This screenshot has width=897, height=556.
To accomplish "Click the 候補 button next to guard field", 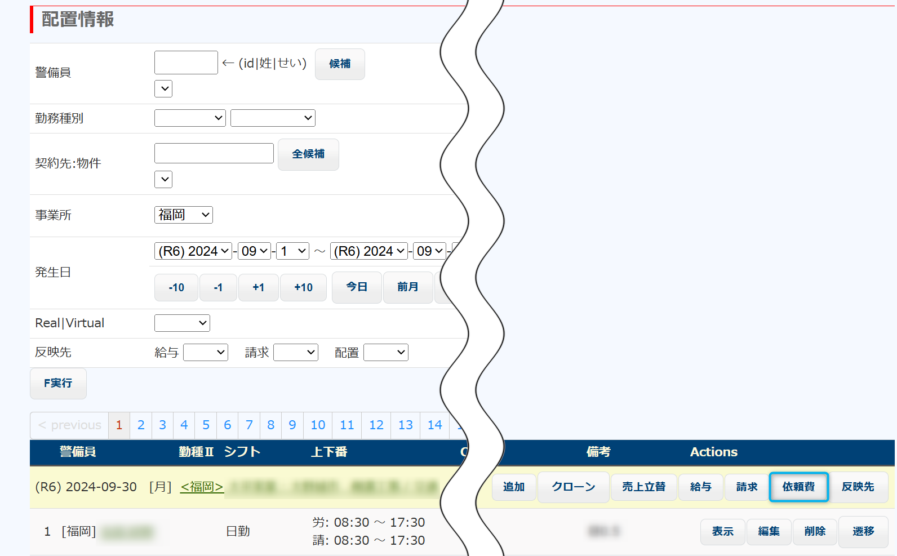I will tap(339, 64).
